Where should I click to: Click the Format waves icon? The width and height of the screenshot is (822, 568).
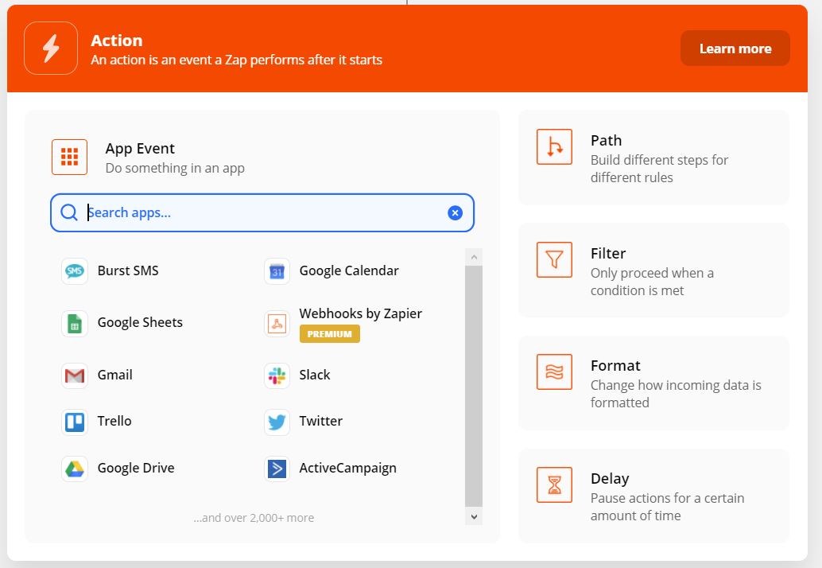coord(554,372)
